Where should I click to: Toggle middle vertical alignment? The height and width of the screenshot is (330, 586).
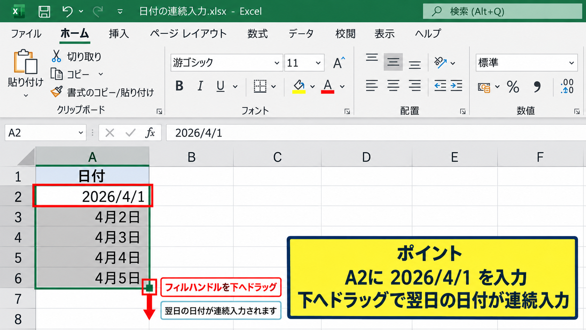click(x=393, y=62)
